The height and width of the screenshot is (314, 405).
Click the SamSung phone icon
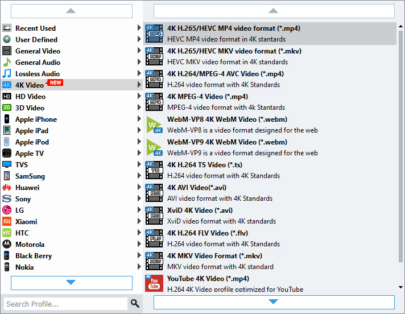pyautogui.click(x=7, y=176)
